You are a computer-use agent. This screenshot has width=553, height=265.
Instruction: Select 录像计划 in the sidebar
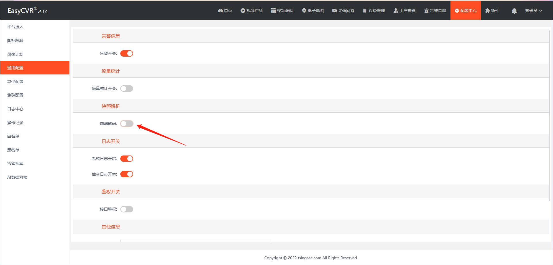click(35, 54)
